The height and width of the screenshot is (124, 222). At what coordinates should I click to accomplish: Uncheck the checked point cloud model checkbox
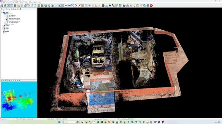(7, 20)
